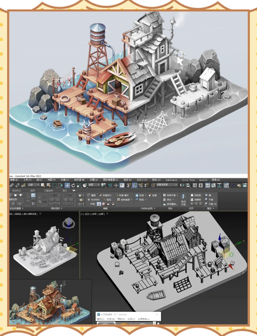Expand the named selection sets dropdown

[167, 185]
